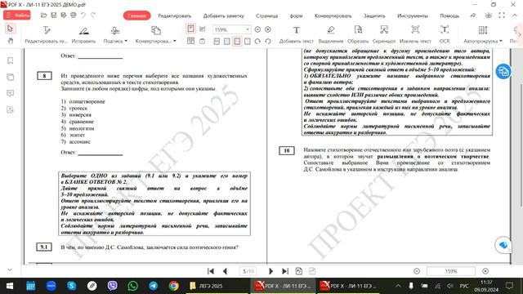Click the Undo arrow icon
The width and height of the screenshot is (523, 294).
pyautogui.click(x=83, y=16)
